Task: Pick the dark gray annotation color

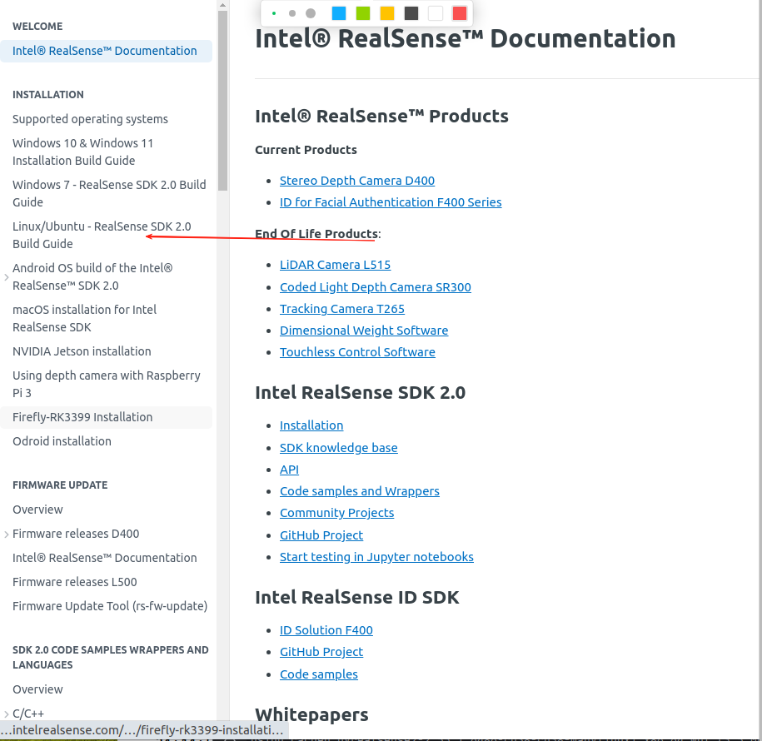Action: point(411,13)
